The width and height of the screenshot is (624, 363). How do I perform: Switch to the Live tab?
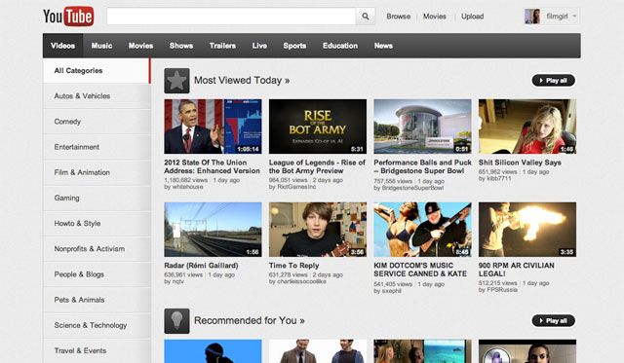tap(259, 46)
